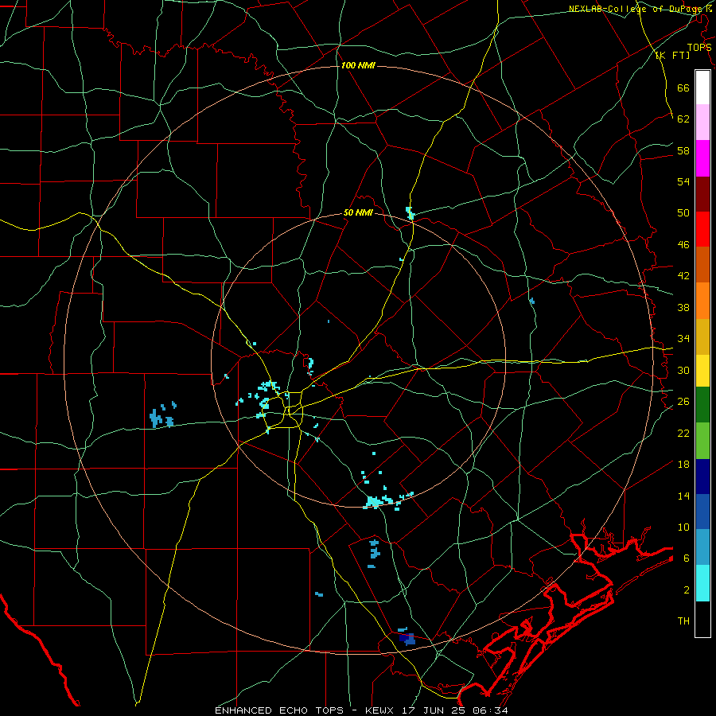
Task: Click the '54' legend value label
Action: [x=683, y=181]
